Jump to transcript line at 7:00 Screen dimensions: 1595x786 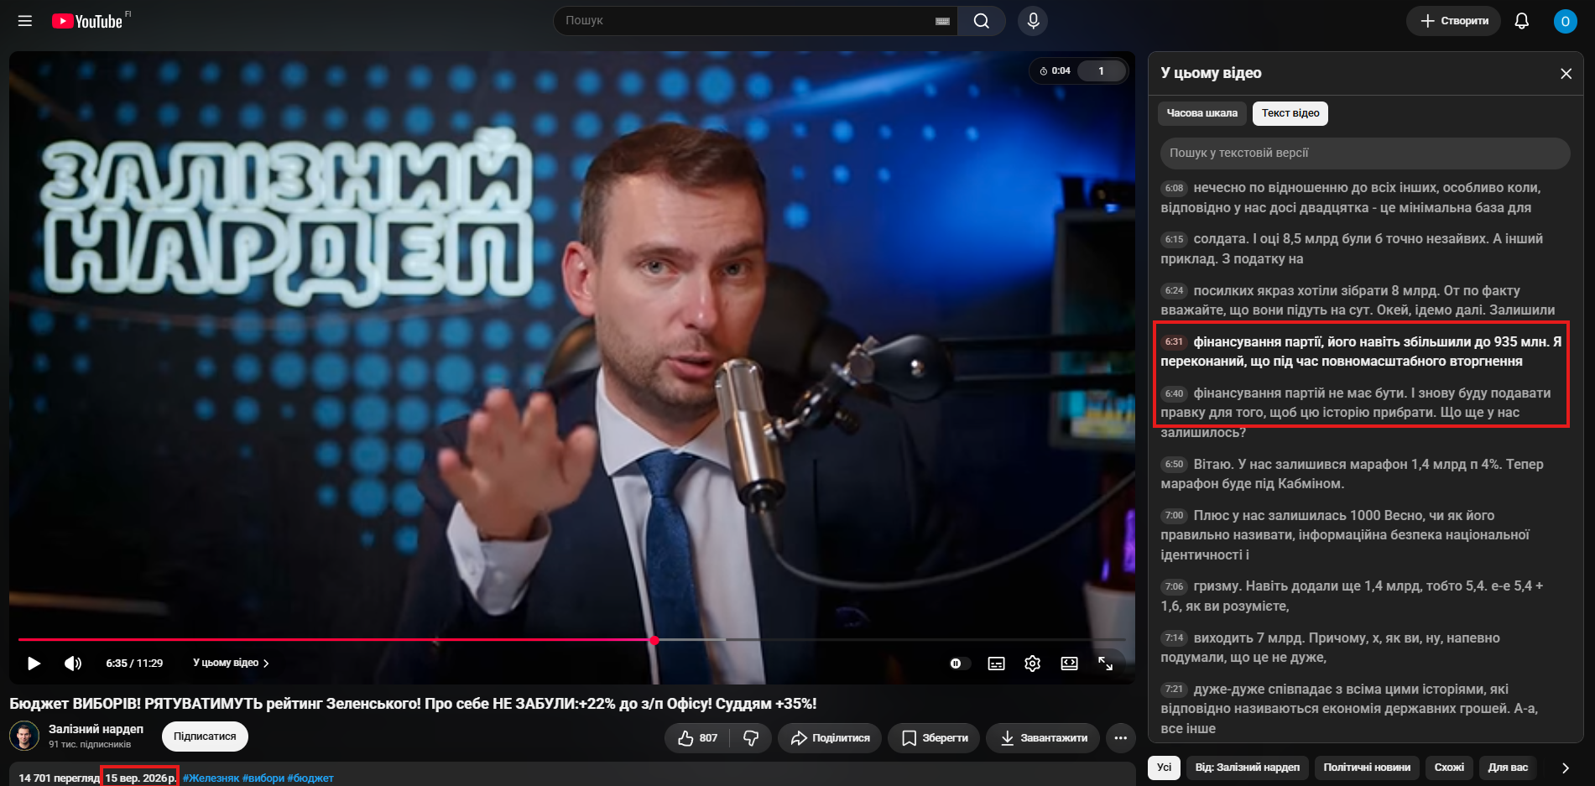point(1363,535)
